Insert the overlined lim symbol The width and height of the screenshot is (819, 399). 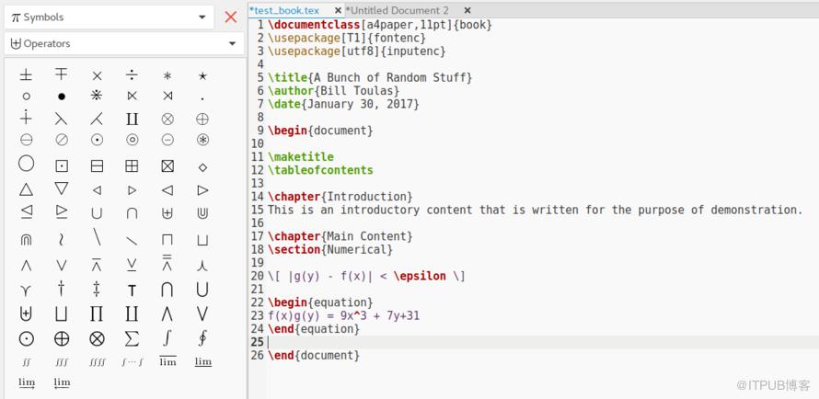click(x=167, y=361)
